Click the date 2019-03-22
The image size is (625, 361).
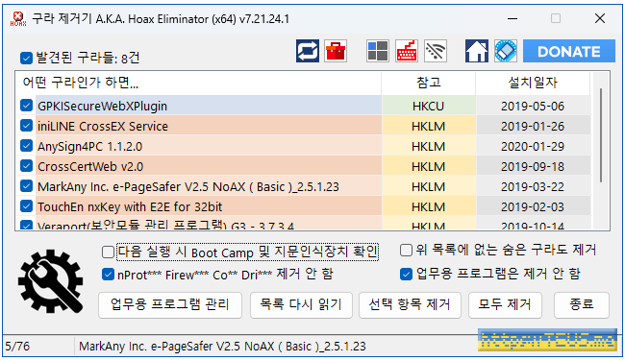click(x=533, y=186)
